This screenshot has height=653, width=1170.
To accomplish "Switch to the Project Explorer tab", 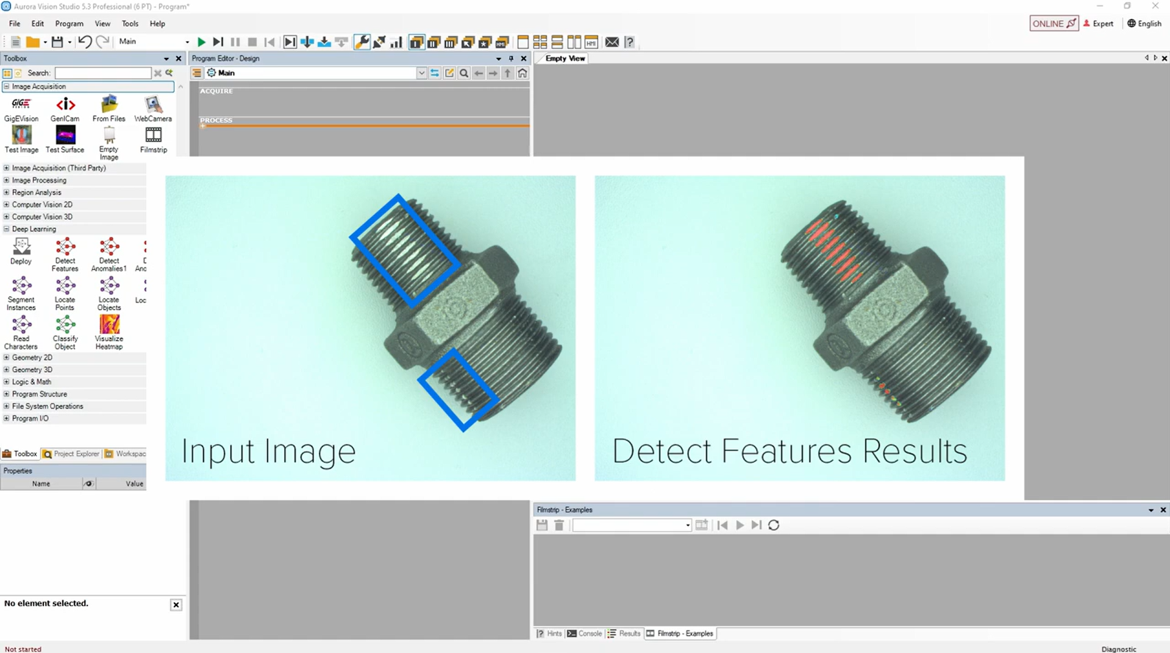I will (71, 454).
